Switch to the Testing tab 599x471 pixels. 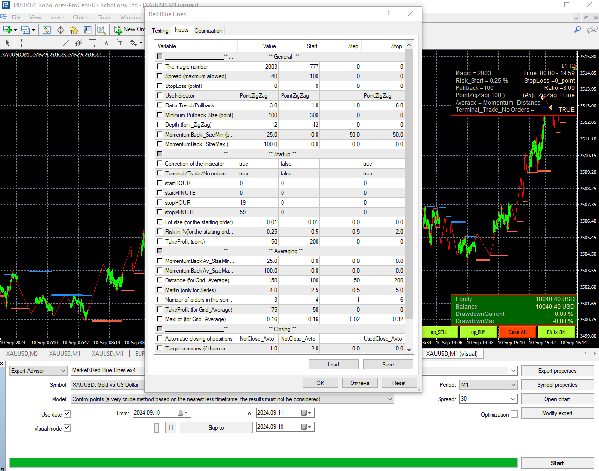[x=160, y=31]
